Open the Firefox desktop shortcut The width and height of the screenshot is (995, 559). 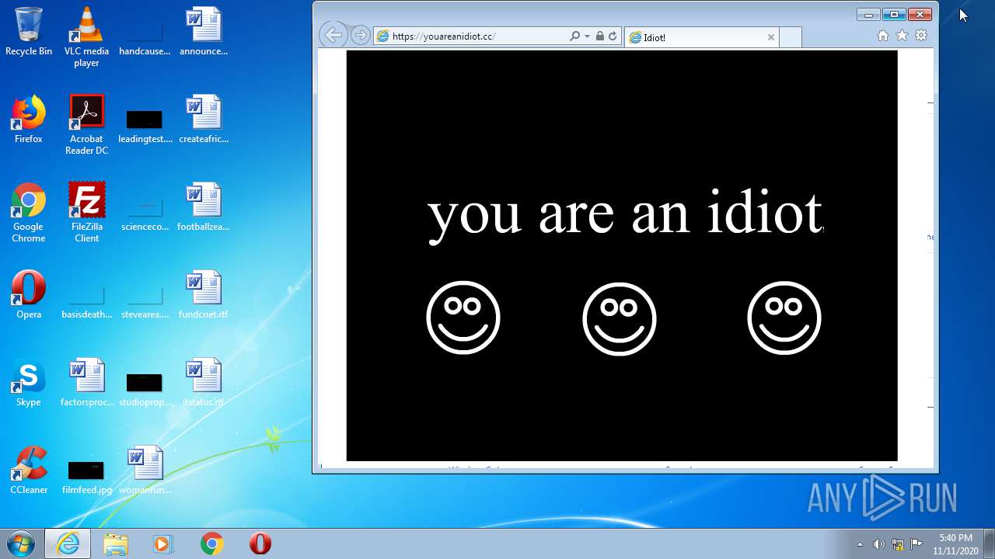(29, 120)
